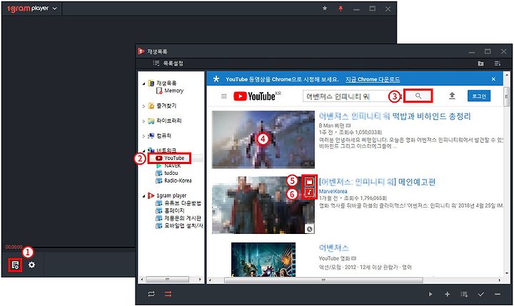Open the 메인예고편 video title link

(377, 182)
